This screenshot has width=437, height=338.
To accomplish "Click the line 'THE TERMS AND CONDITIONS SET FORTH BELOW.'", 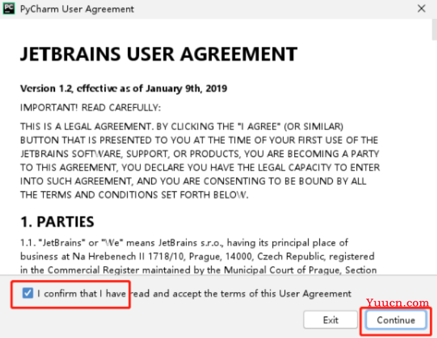I will [134, 195].
